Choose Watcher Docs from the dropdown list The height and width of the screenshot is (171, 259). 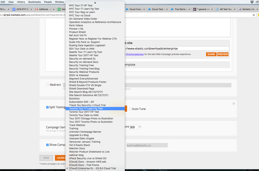(77, 148)
